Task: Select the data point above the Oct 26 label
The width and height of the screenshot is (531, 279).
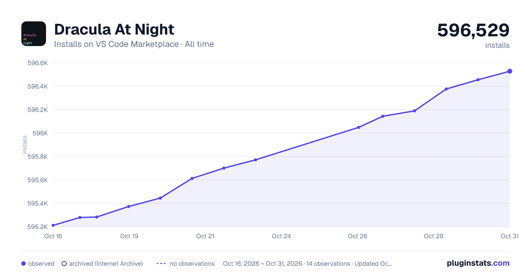Action: click(358, 128)
